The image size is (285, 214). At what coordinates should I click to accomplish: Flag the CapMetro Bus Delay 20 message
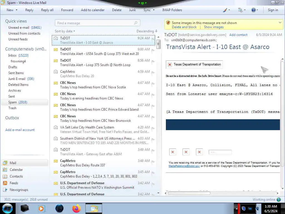pyautogui.click(x=153, y=73)
